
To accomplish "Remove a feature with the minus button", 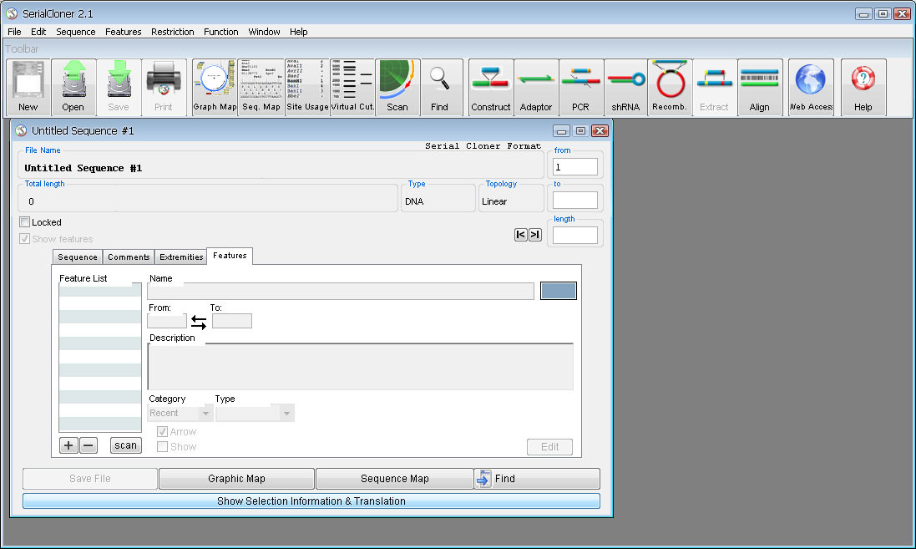I will click(x=89, y=445).
